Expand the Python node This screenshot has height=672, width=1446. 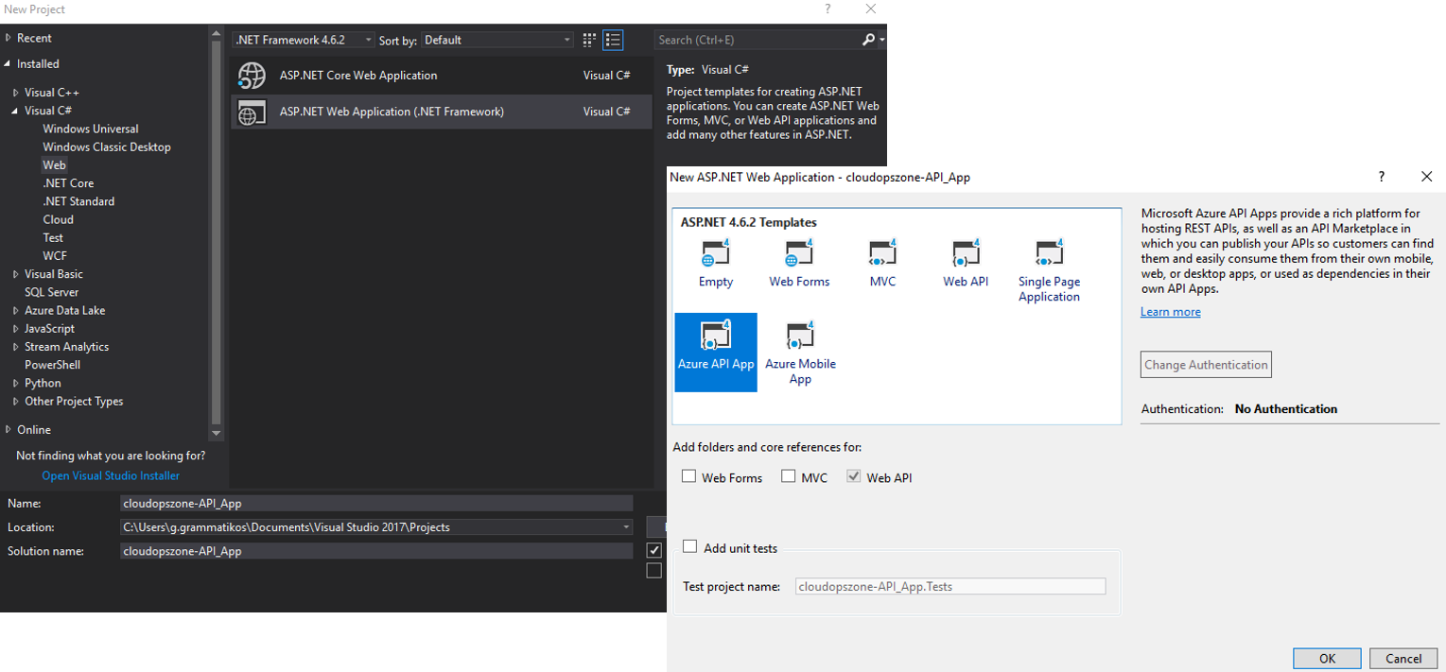pos(16,383)
